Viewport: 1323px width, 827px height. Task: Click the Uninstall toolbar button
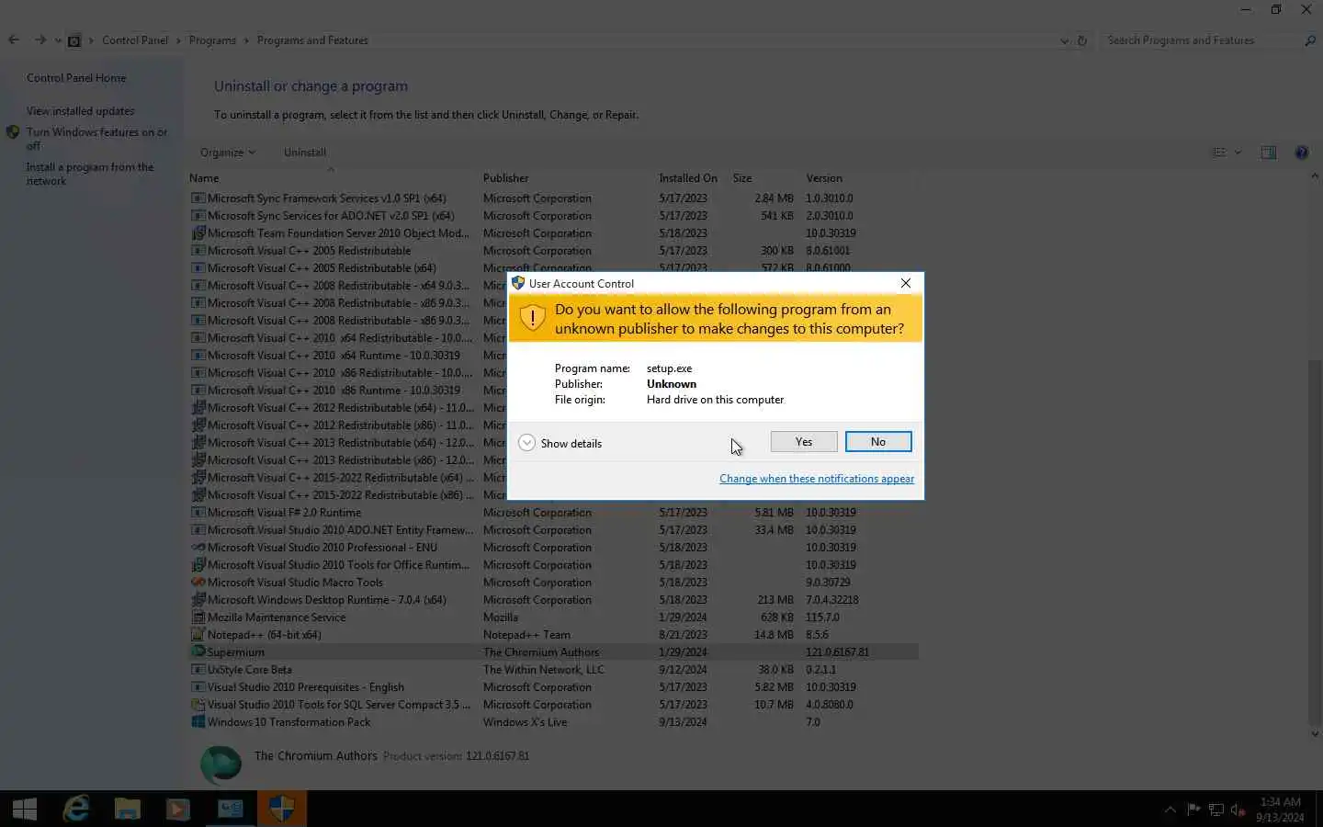305,153
